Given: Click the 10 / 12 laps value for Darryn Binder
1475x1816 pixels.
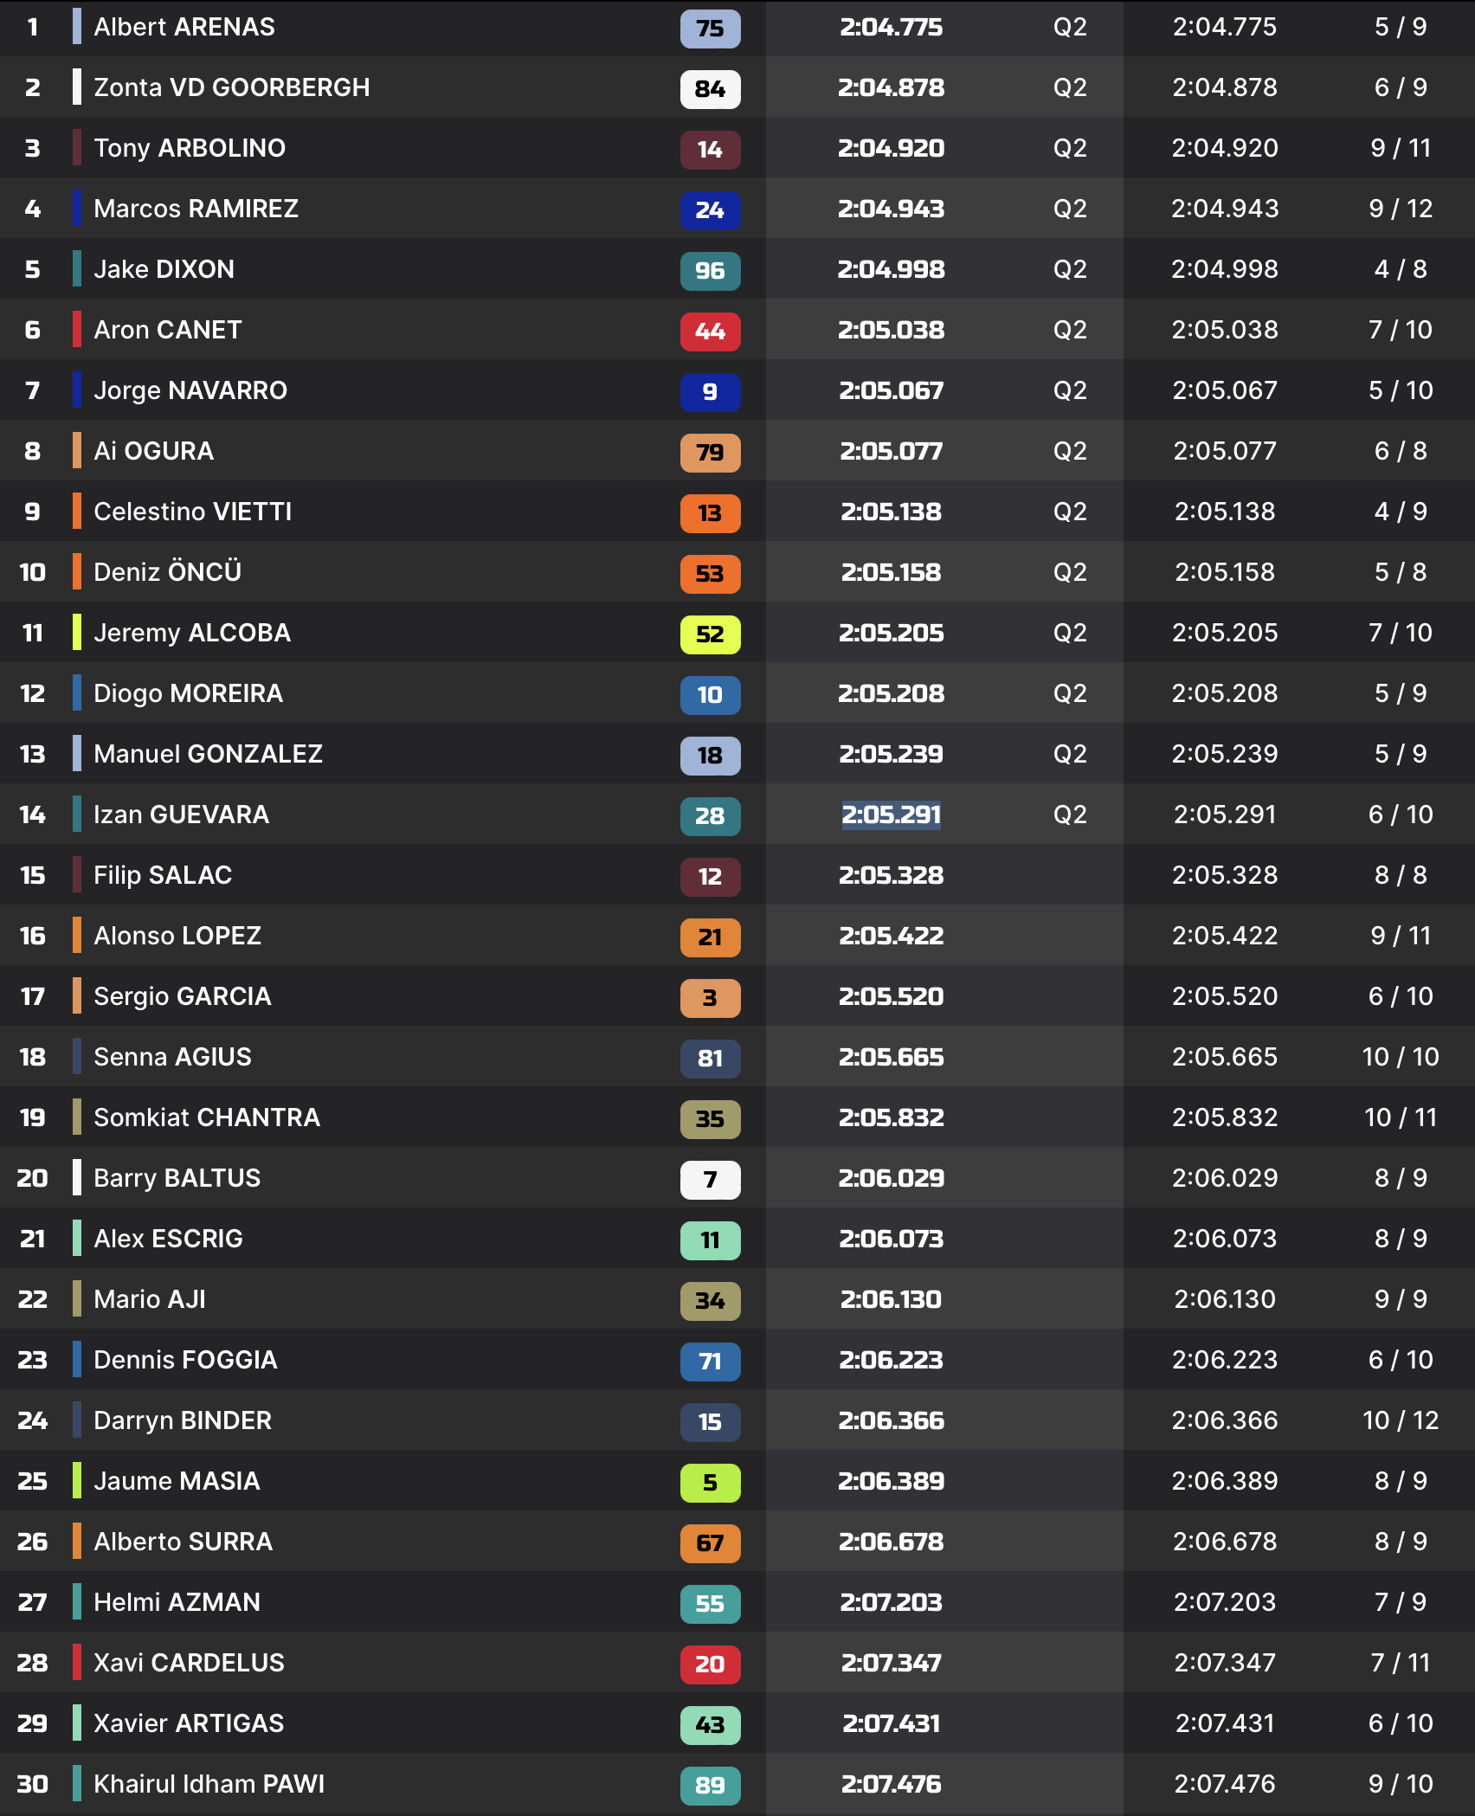Looking at the screenshot, I should (x=1400, y=1420).
